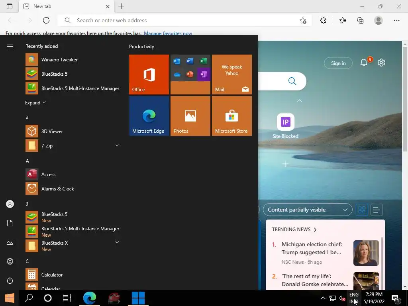
Task: Open page settings gear on new tab page
Action: click(x=381, y=63)
